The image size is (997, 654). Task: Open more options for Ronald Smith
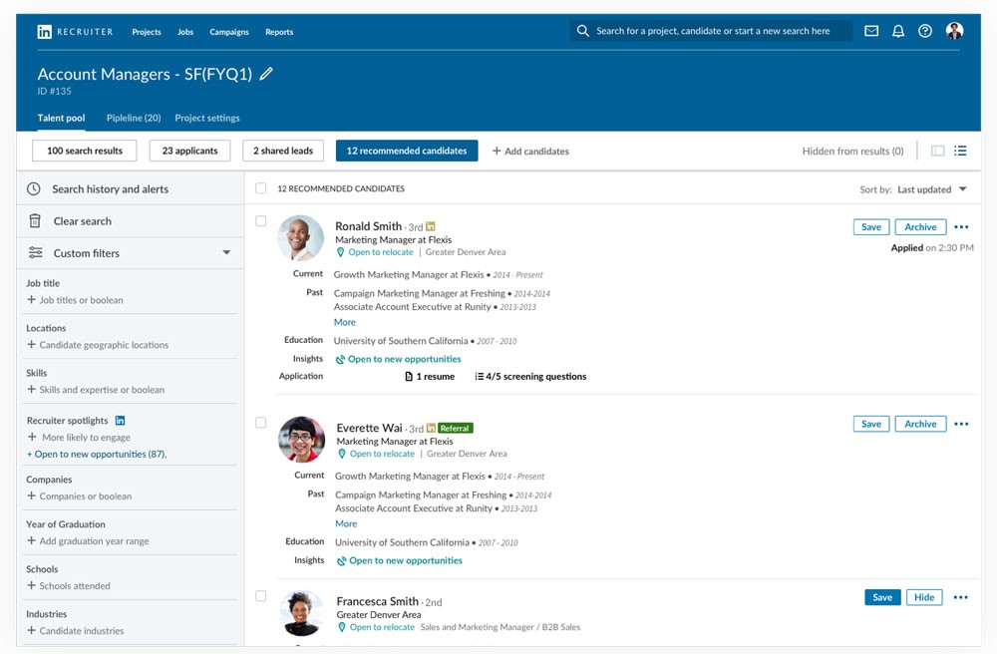[961, 227]
